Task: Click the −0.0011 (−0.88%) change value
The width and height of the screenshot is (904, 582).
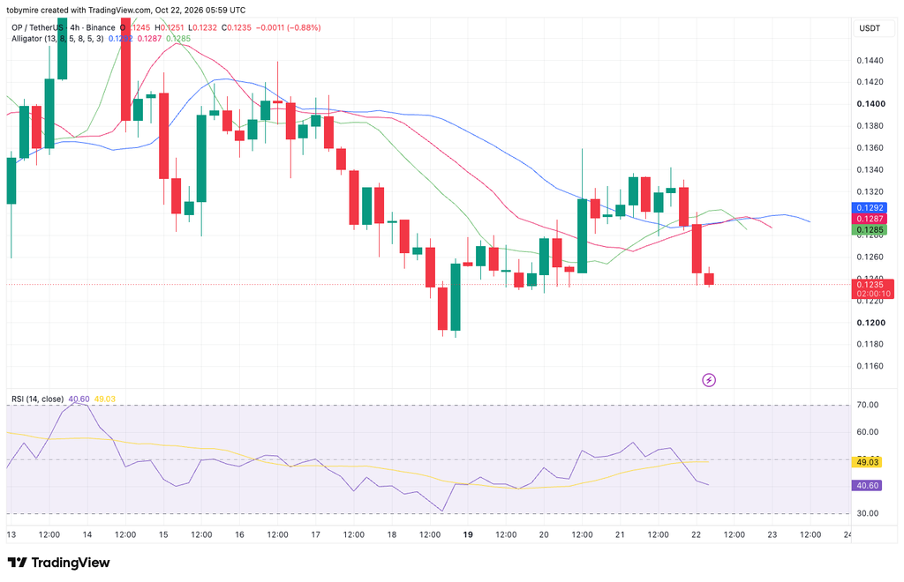Action: coord(289,27)
